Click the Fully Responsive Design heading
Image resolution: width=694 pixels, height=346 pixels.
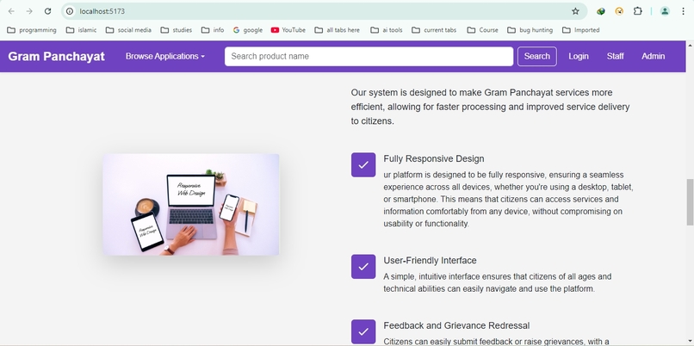point(434,158)
